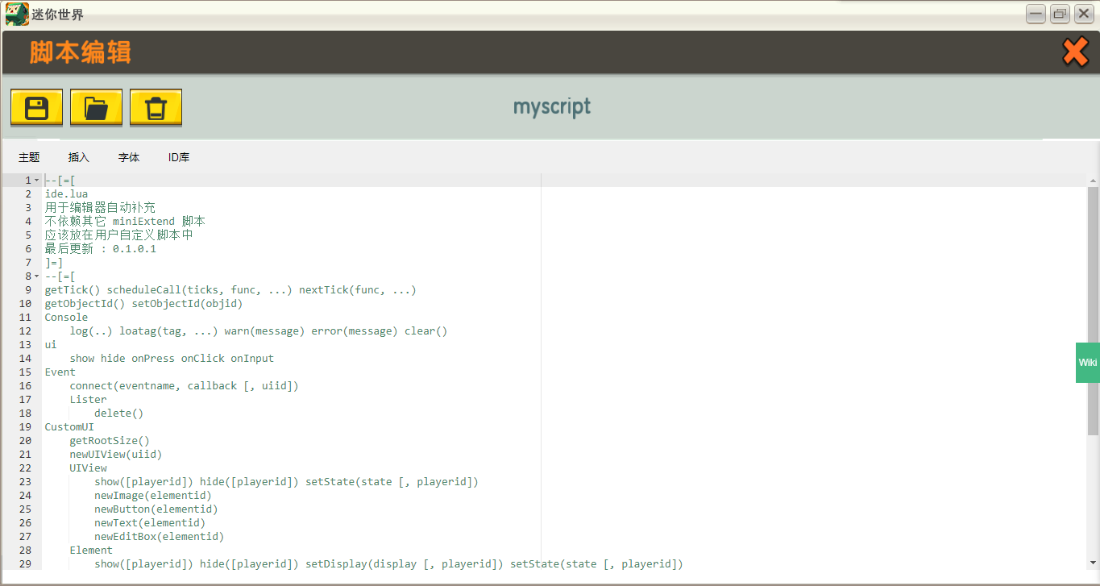
Task: Click the text 'ide.lua' on line 2
Action: click(x=66, y=194)
